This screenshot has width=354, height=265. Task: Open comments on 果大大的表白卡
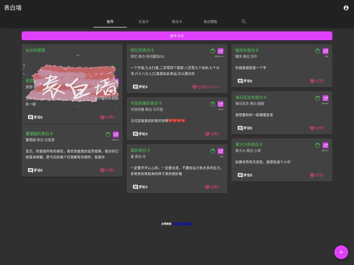coord(245,175)
